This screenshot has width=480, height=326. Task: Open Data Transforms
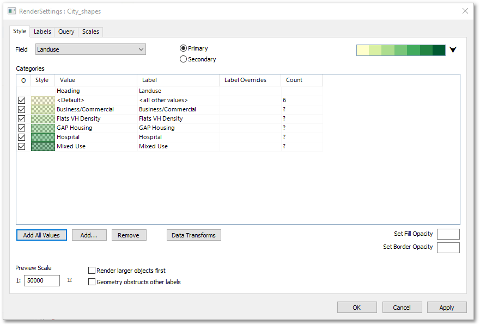194,235
